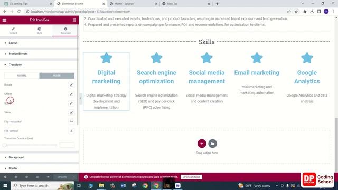The image size is (338, 190).
Task: Select the Digital marketing star icon
Action: pos(106,58)
